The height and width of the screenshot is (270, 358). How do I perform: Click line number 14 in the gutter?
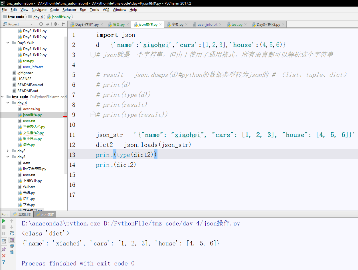point(72,165)
